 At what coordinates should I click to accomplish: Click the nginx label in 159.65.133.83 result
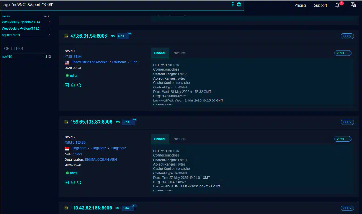(x=73, y=173)
